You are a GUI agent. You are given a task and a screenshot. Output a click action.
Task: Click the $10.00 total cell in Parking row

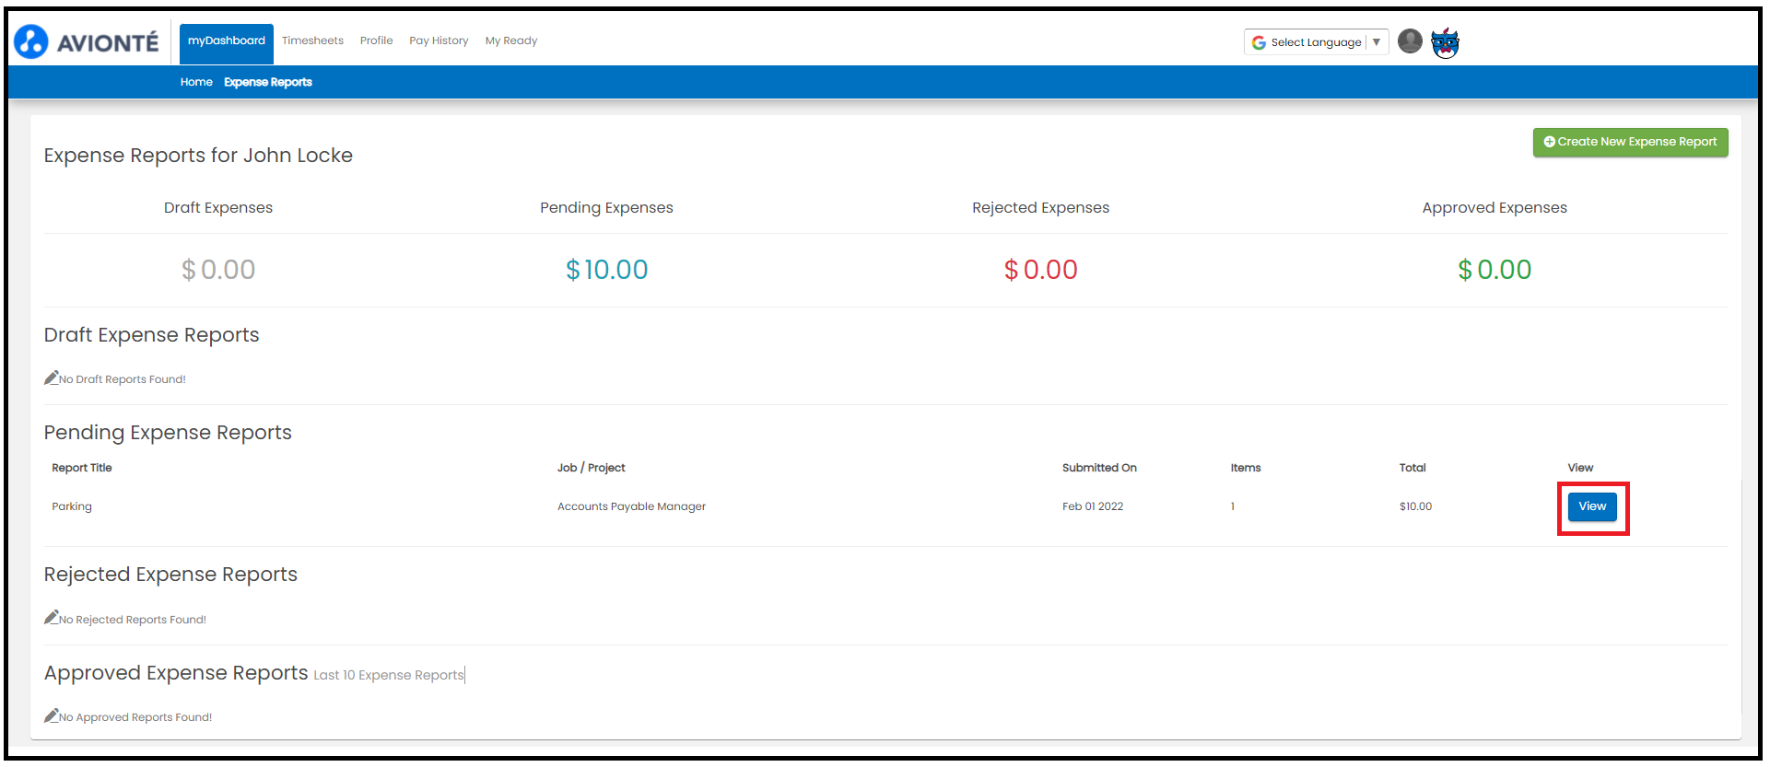[1415, 506]
